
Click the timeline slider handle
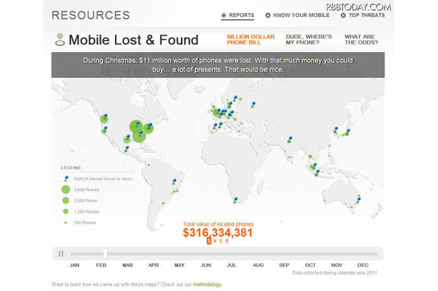(x=106, y=253)
